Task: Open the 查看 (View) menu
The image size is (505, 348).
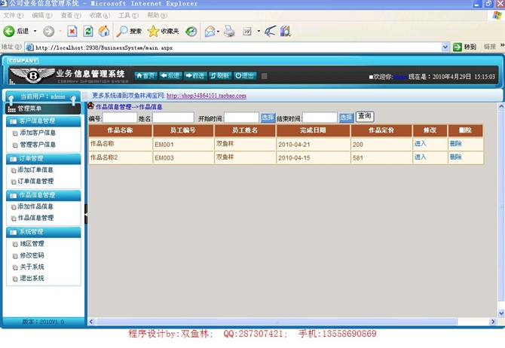Action: tap(71, 15)
